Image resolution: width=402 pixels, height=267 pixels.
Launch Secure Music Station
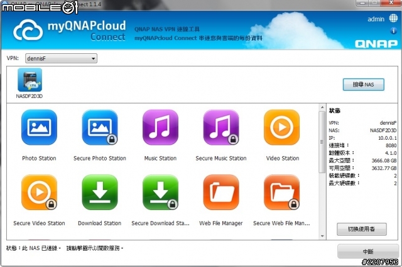click(221, 127)
